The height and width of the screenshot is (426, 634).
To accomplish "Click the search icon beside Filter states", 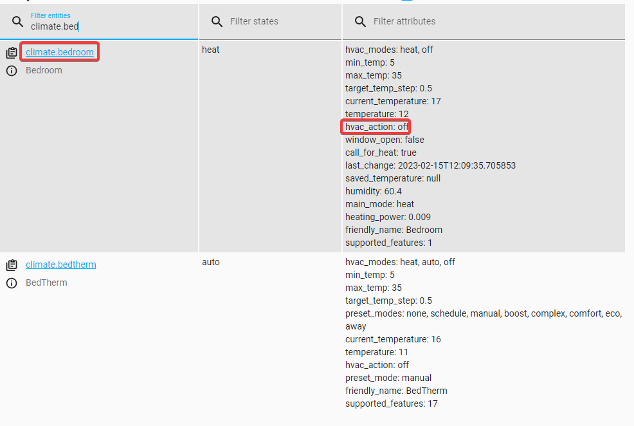I will point(217,21).
